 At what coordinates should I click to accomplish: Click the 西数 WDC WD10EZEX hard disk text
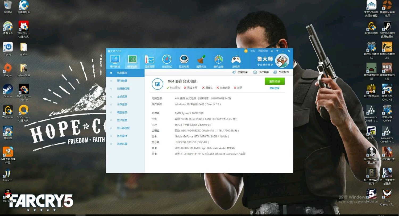[207, 131]
